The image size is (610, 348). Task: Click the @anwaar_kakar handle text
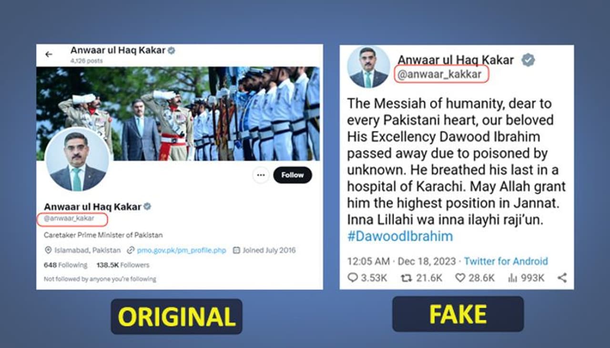coord(69,219)
